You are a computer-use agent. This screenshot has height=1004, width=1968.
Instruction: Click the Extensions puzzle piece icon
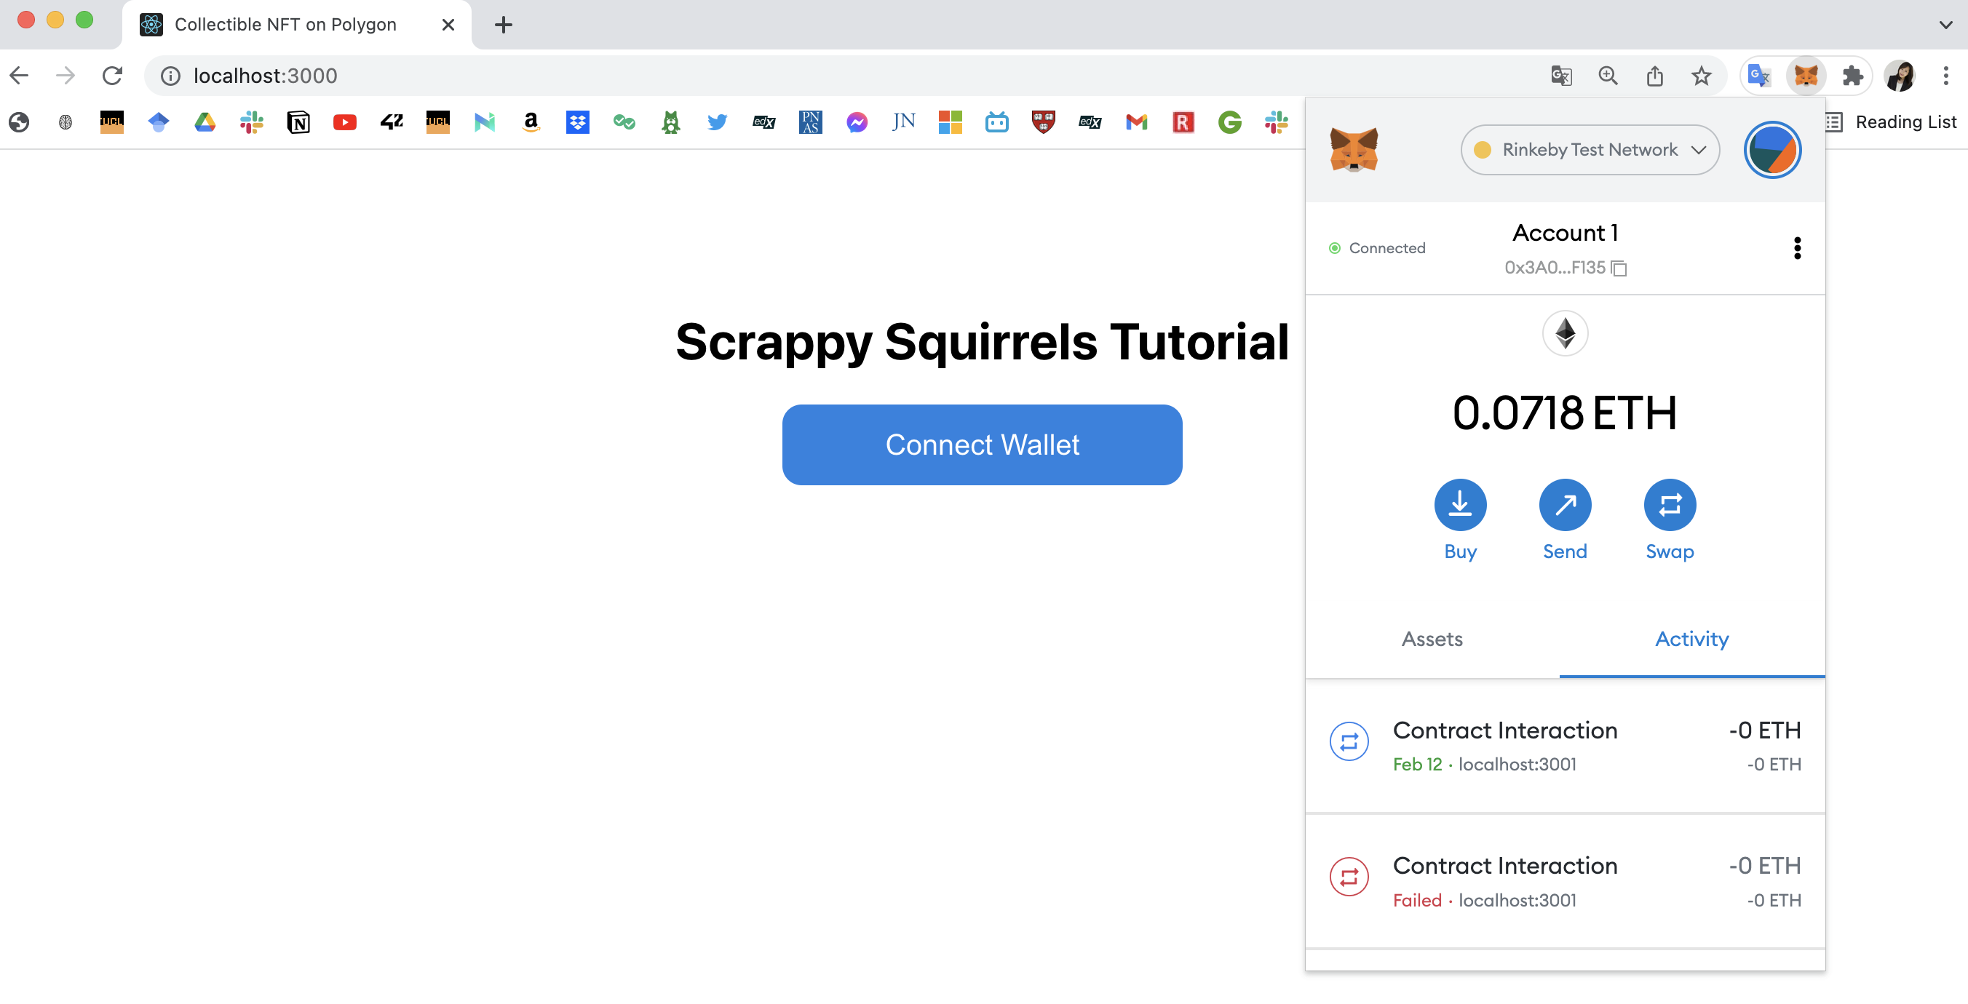coord(1852,76)
